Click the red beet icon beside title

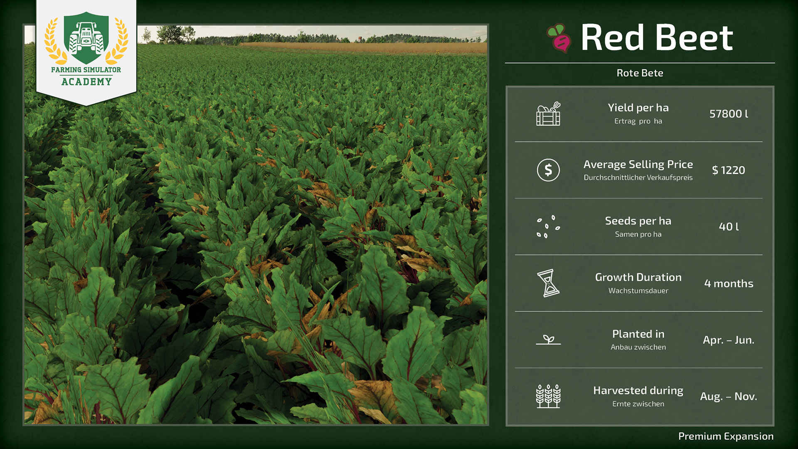559,38
